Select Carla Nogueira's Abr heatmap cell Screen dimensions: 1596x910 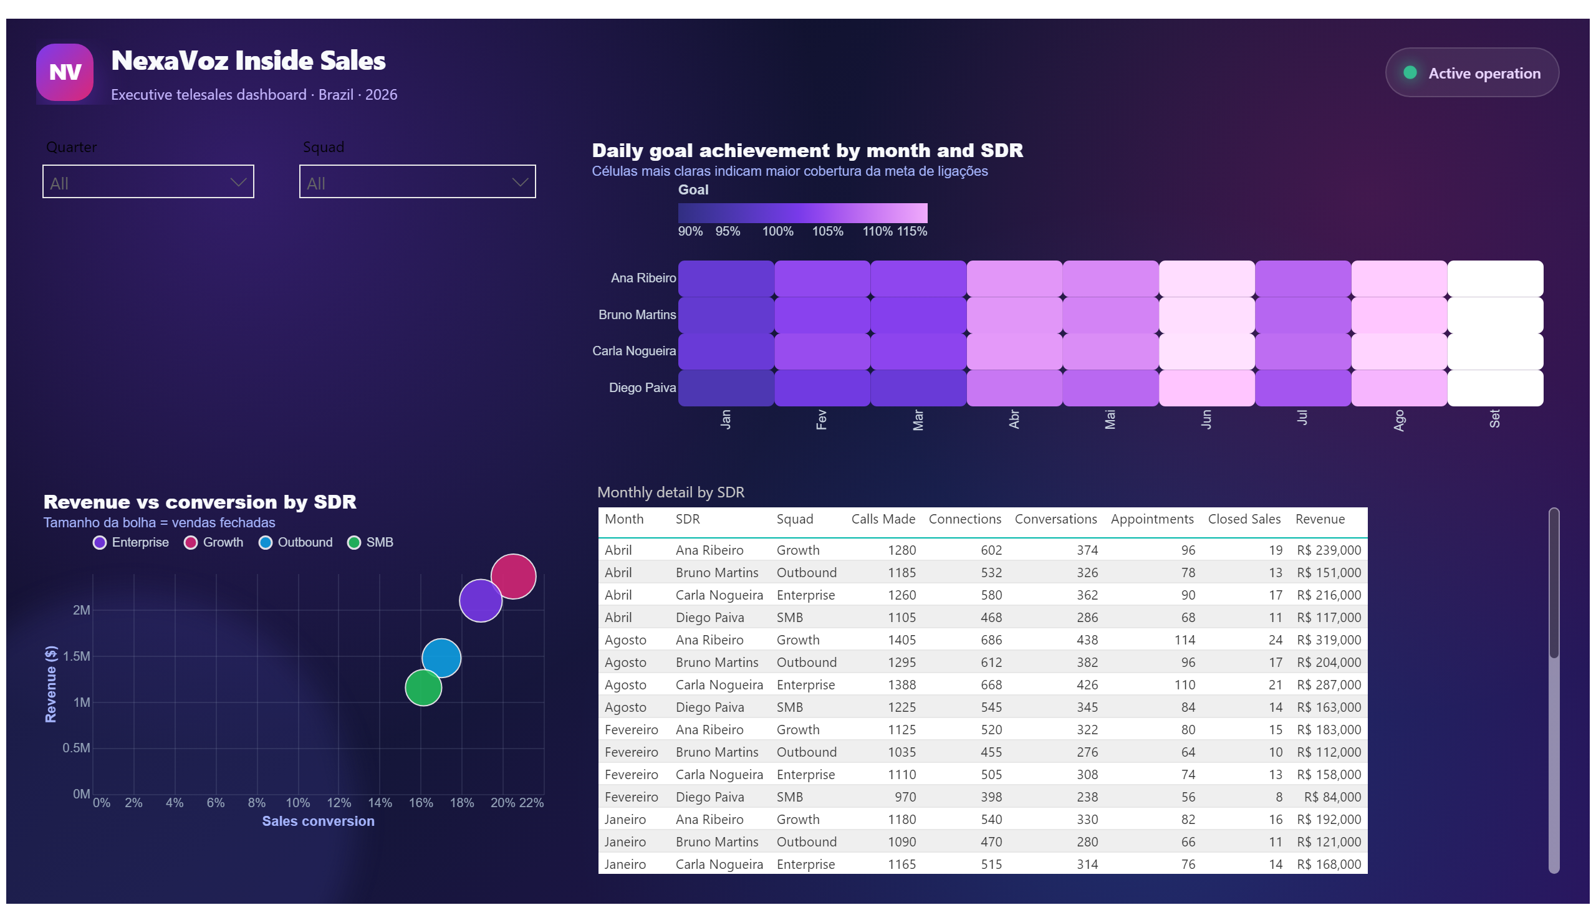coord(1014,352)
